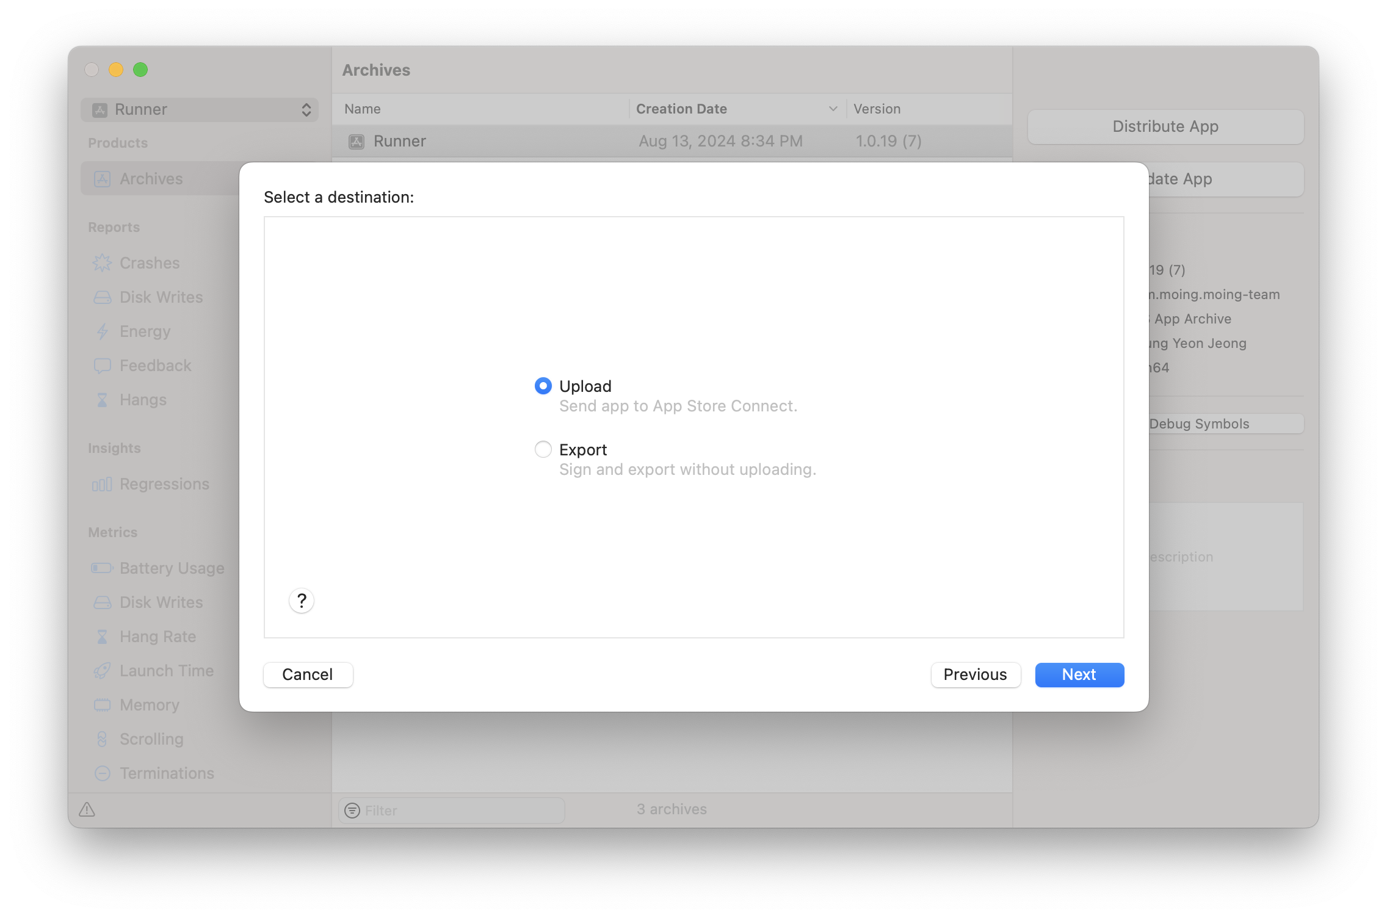The width and height of the screenshot is (1387, 918).
Task: Click the Memory chip icon
Action: click(x=102, y=705)
